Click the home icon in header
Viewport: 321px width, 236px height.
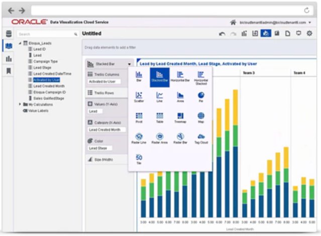point(233,22)
